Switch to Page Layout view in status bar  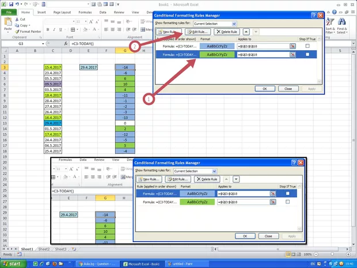(294, 254)
